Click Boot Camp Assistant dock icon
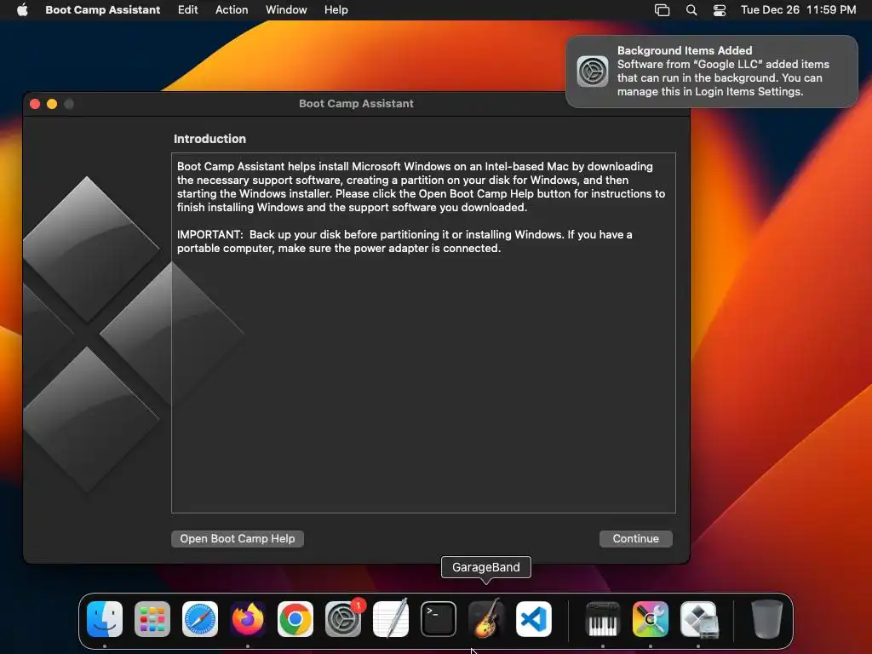 pos(698,619)
